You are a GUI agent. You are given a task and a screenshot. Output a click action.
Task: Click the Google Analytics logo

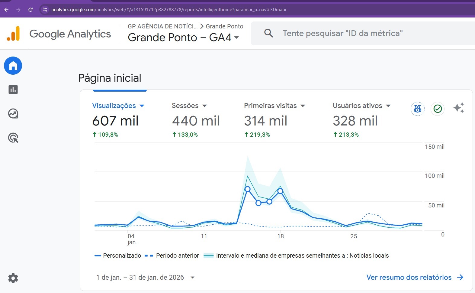[59, 34]
